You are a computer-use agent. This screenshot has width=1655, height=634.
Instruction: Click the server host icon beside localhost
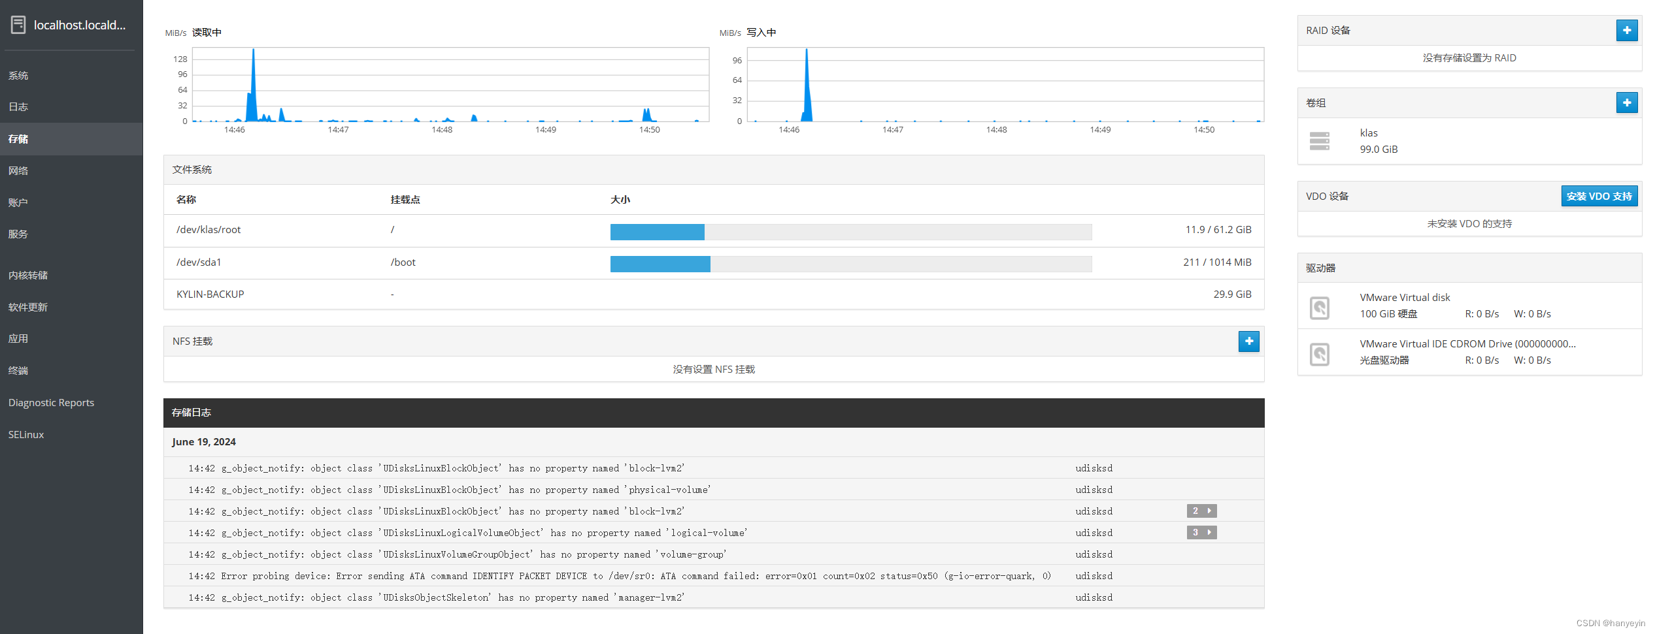pyautogui.click(x=18, y=25)
